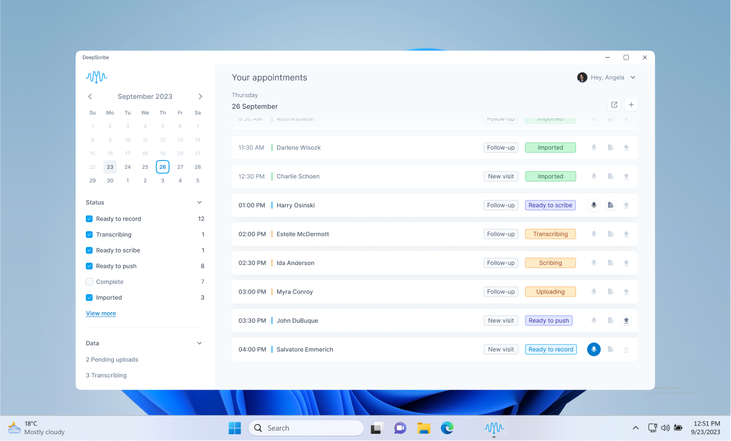Click 2 Pending uploads entry
This screenshot has width=731, height=441.
112,360
